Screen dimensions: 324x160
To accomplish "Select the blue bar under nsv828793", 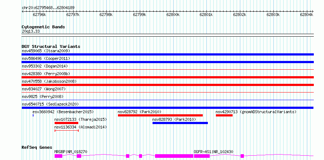I will (180, 123).
